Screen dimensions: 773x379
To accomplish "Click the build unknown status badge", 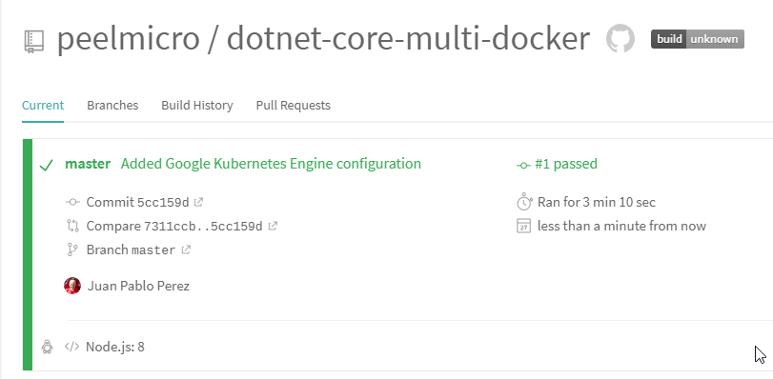I will tap(697, 39).
